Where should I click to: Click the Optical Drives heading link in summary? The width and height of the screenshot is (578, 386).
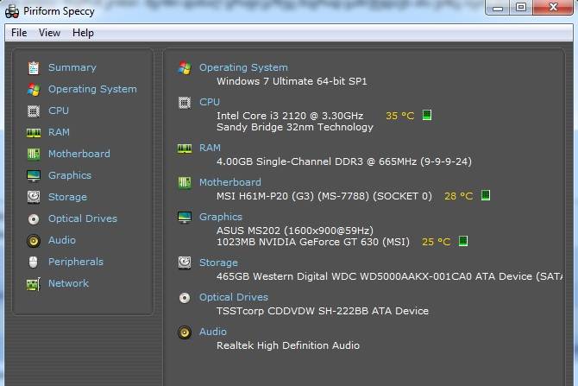tap(234, 297)
